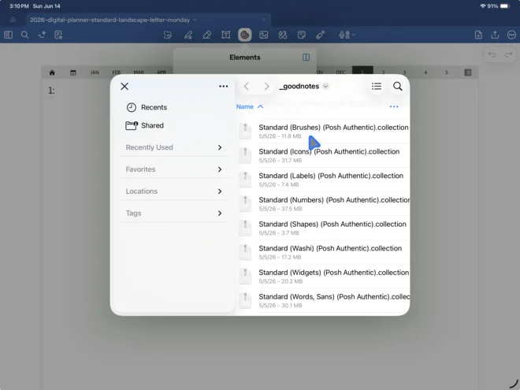This screenshot has height=390, width=520.
Task: Open the shapes grid tool
Action: tap(283, 35)
